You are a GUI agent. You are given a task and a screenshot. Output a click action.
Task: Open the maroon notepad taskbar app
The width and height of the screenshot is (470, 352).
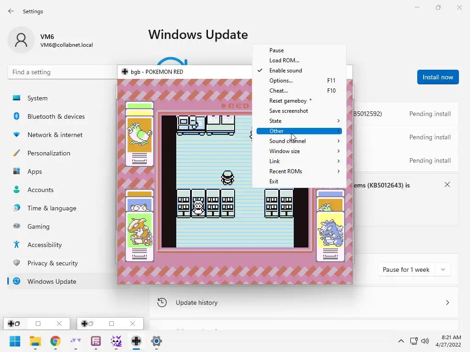(95, 341)
